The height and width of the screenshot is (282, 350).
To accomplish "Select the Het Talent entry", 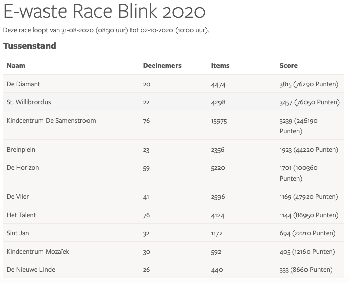I will click(x=21, y=215).
